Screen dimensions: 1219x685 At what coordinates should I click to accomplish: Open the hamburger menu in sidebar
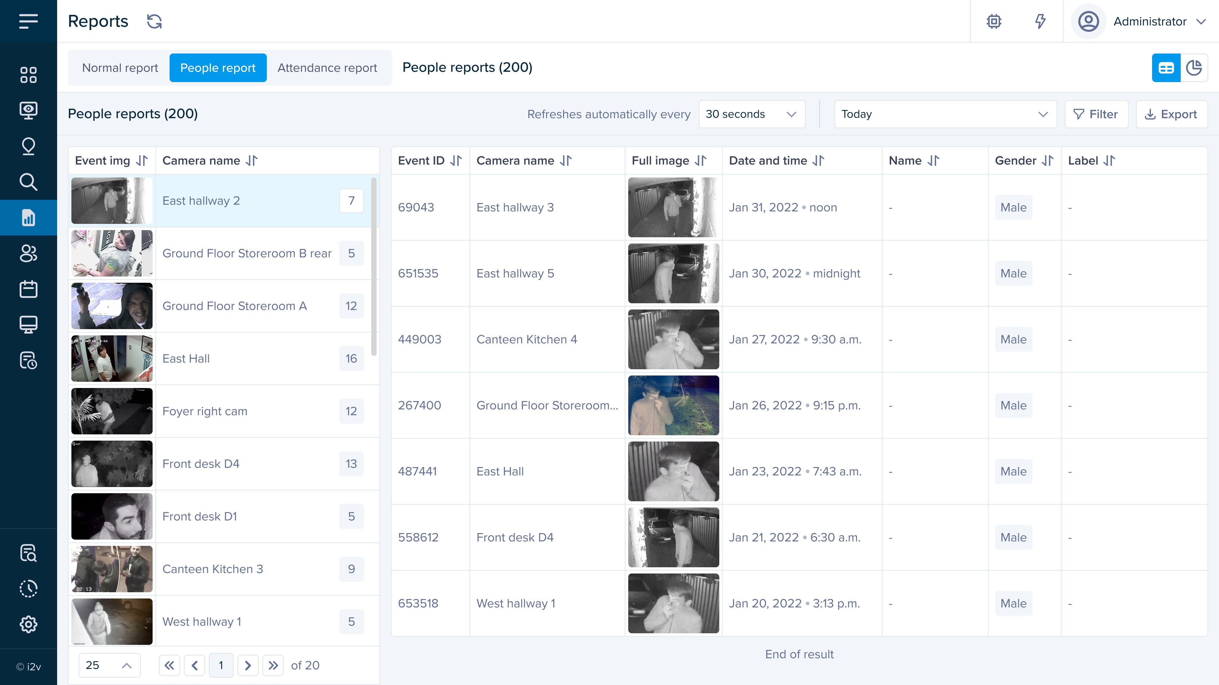[28, 21]
